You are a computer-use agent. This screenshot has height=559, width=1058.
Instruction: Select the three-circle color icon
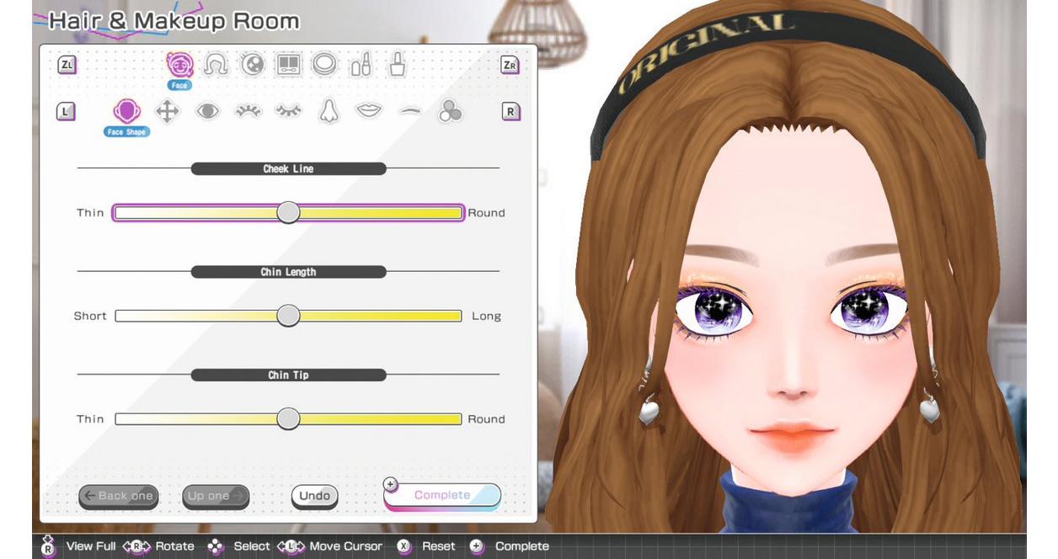[450, 111]
